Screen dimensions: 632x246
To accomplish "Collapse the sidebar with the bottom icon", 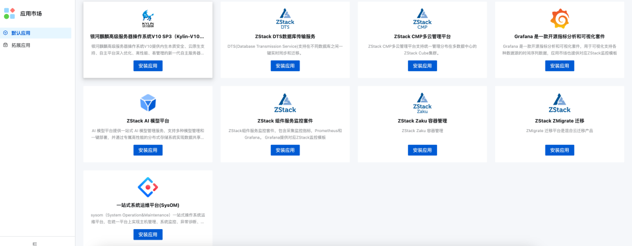I will tap(35, 243).
